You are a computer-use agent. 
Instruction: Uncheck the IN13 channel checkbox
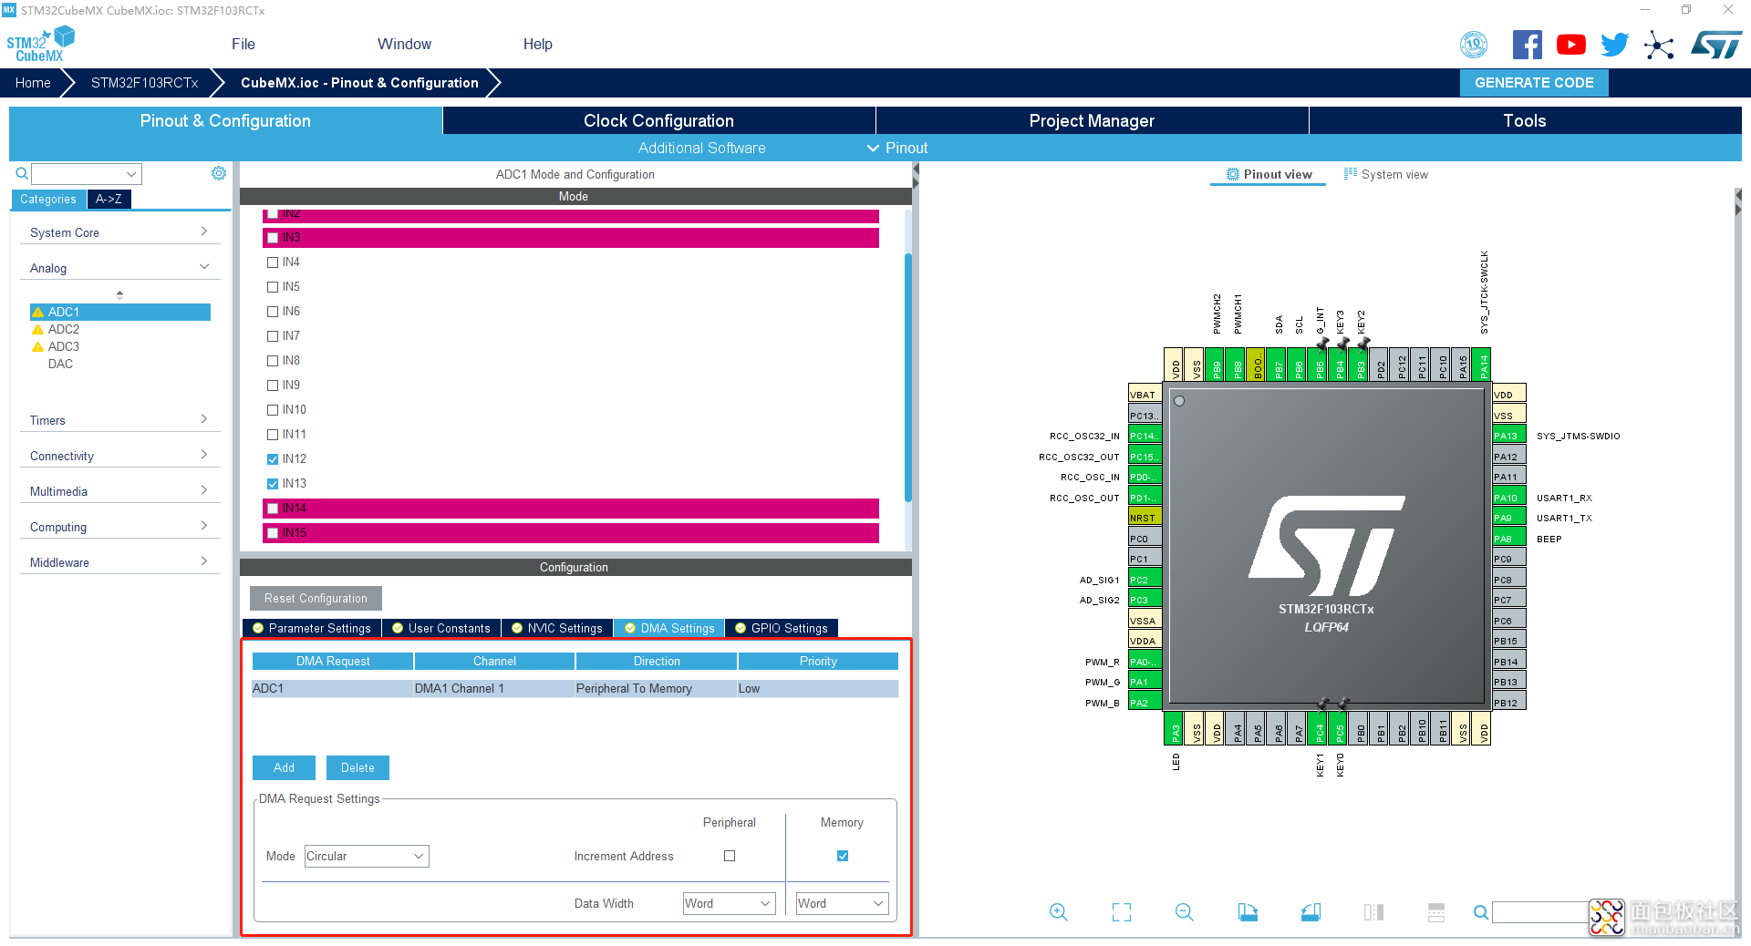click(x=273, y=484)
